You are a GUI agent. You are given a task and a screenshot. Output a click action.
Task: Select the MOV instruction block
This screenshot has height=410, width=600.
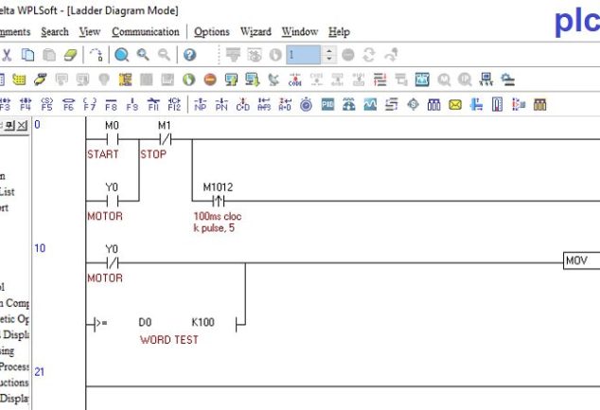(x=582, y=260)
